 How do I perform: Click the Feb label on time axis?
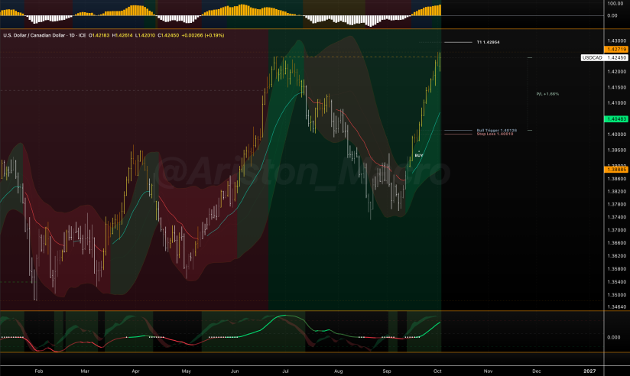coord(38,371)
